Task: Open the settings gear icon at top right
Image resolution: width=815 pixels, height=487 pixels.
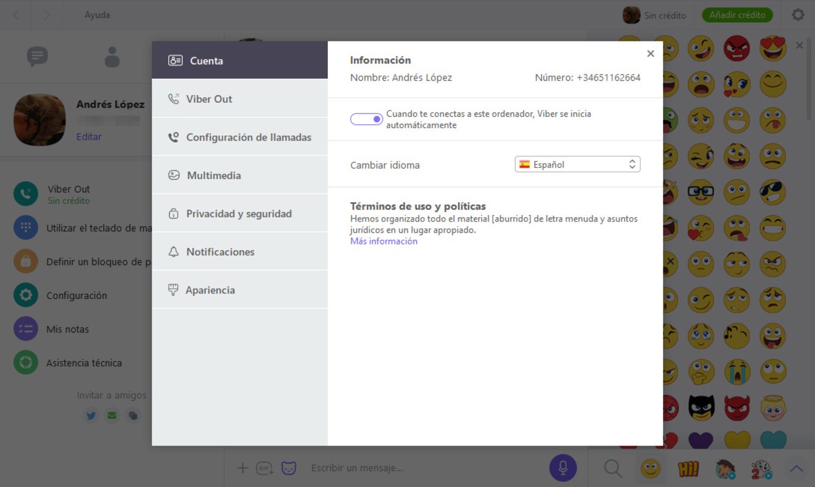Action: coord(798,15)
